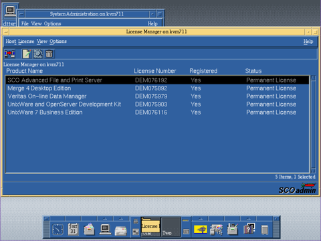Click the remove license trash icon

pyautogui.click(x=49, y=54)
